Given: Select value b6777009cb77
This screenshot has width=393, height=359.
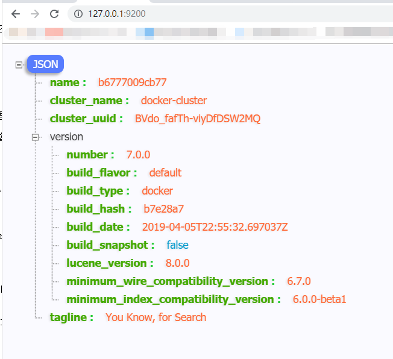Looking at the screenshot, I should pyautogui.click(x=133, y=83).
